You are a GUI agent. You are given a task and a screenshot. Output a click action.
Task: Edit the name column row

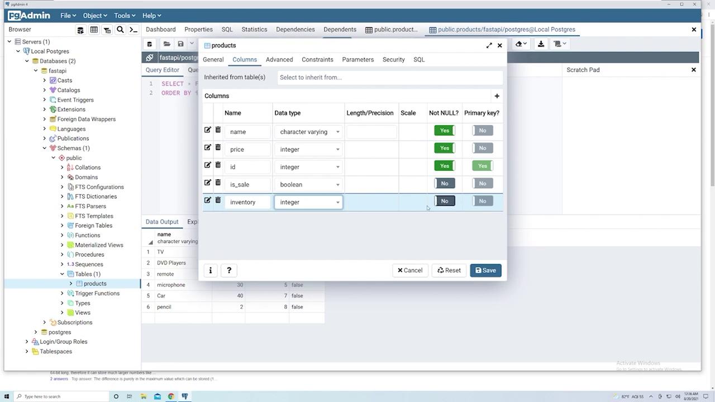pyautogui.click(x=207, y=130)
